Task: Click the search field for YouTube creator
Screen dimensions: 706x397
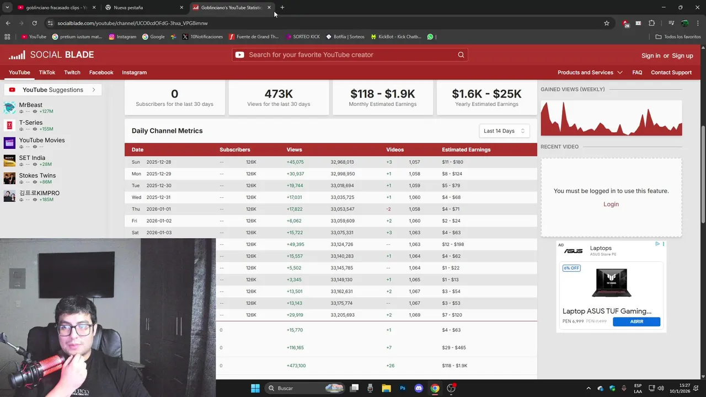Action: pos(350,55)
